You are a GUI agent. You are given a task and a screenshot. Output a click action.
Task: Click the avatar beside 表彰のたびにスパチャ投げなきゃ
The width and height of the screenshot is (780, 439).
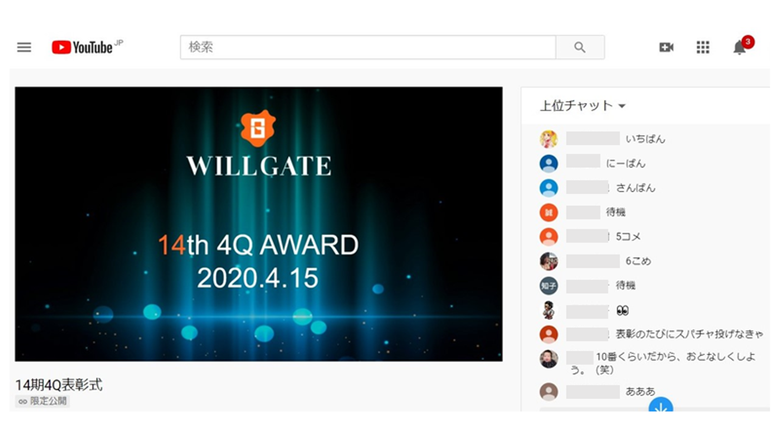point(549,334)
